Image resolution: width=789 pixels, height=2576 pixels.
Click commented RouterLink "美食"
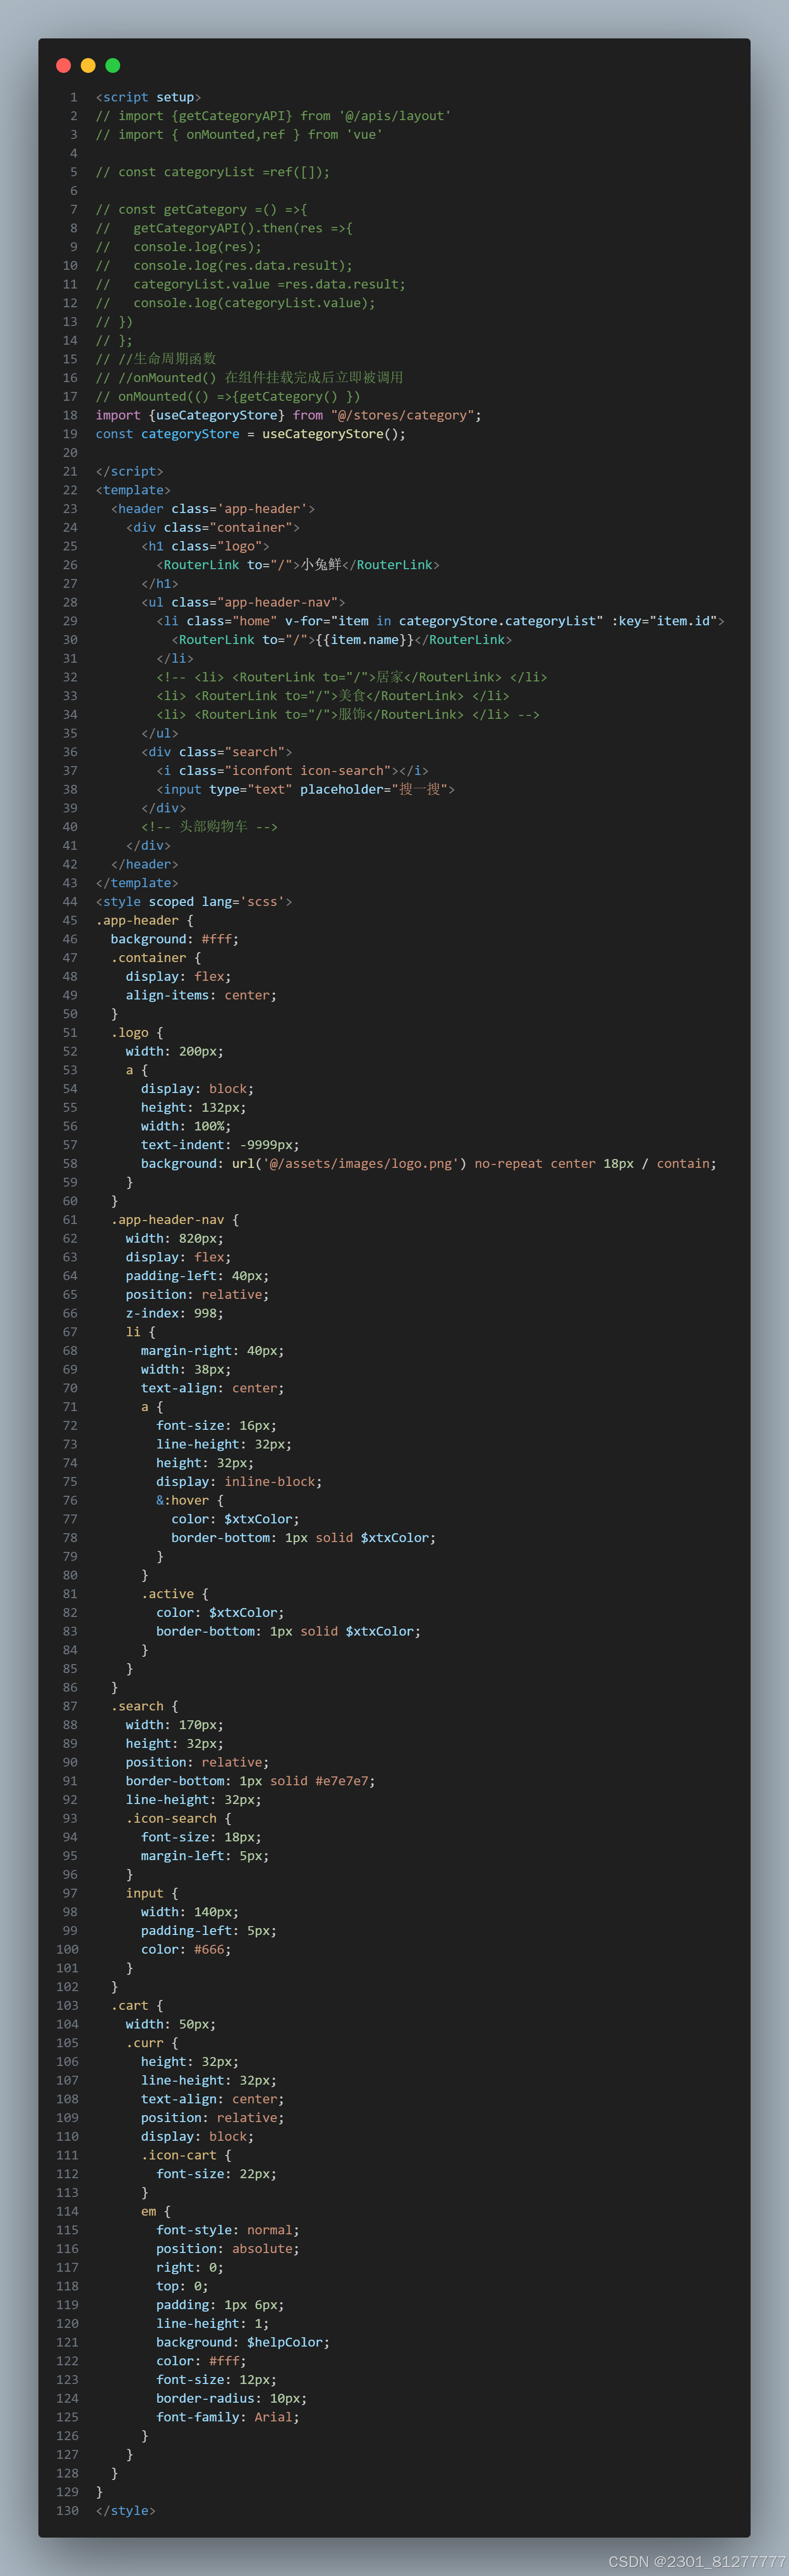click(x=333, y=696)
